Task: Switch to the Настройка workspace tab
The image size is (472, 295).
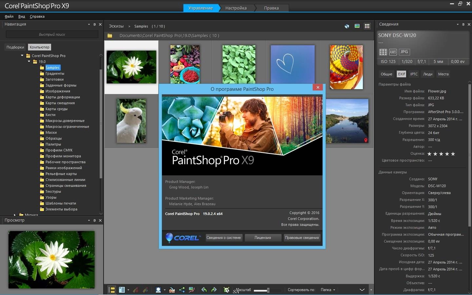Action: coord(236,8)
